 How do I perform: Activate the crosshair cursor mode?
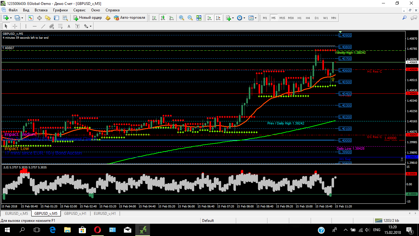point(15,26)
